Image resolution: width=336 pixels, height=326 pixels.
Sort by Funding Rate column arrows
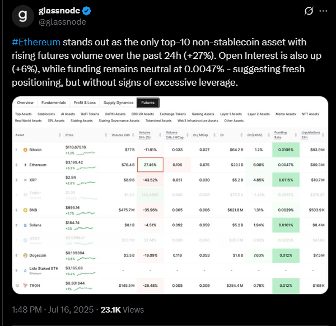click(296, 135)
